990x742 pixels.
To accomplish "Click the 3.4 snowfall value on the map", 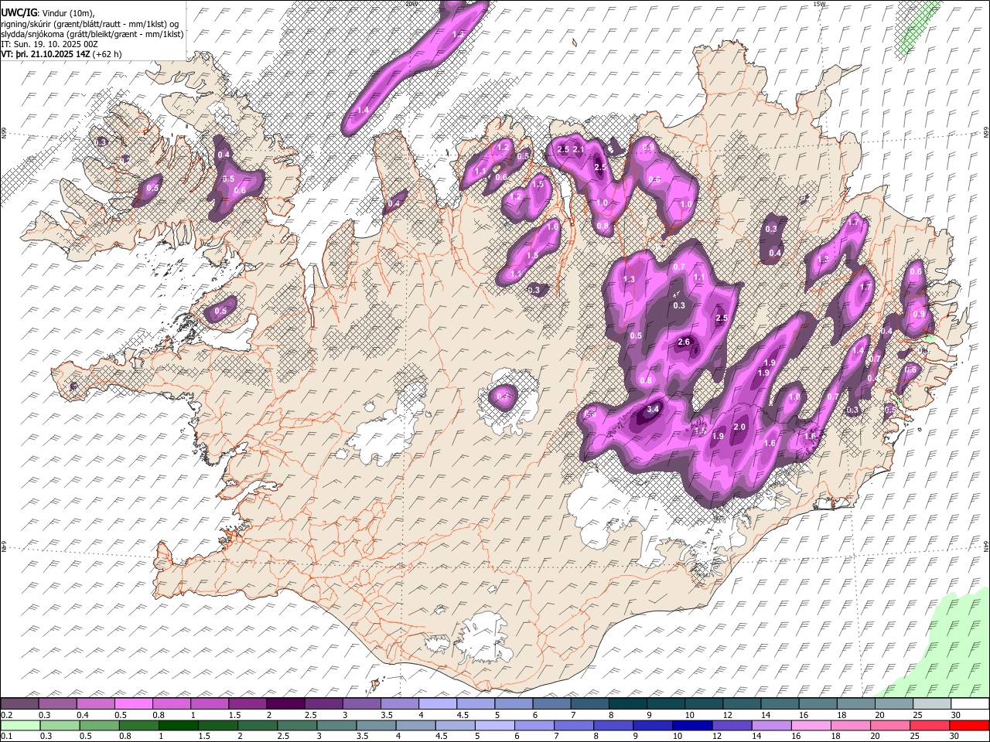I will (x=653, y=409).
